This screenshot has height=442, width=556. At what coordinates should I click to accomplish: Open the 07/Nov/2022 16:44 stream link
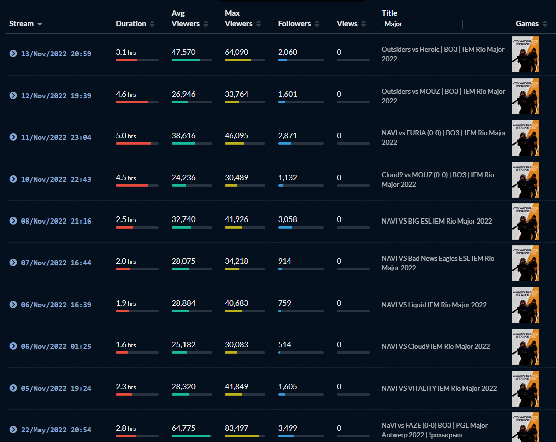coord(56,263)
